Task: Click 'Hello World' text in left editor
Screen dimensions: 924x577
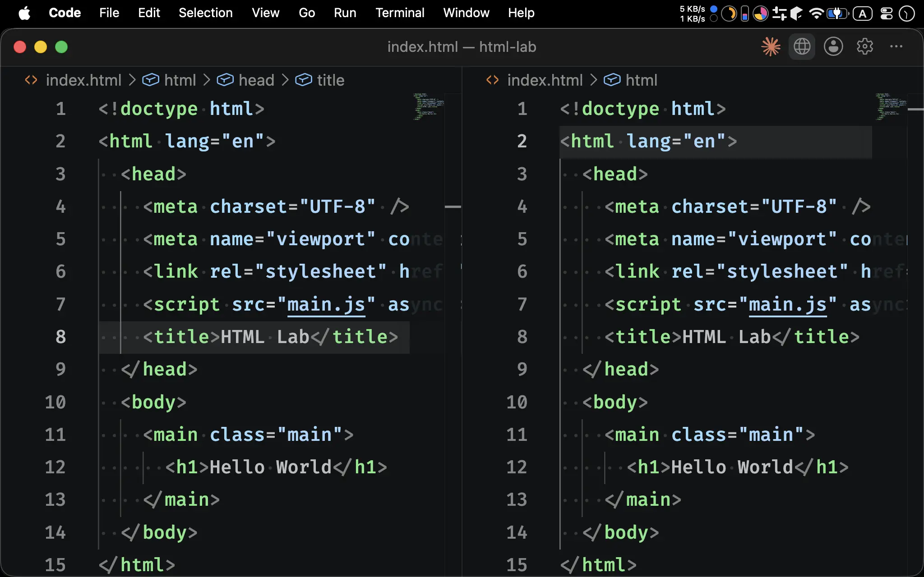Action: tap(271, 467)
